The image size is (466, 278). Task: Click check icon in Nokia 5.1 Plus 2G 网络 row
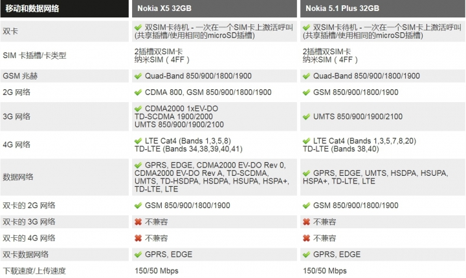click(x=306, y=92)
